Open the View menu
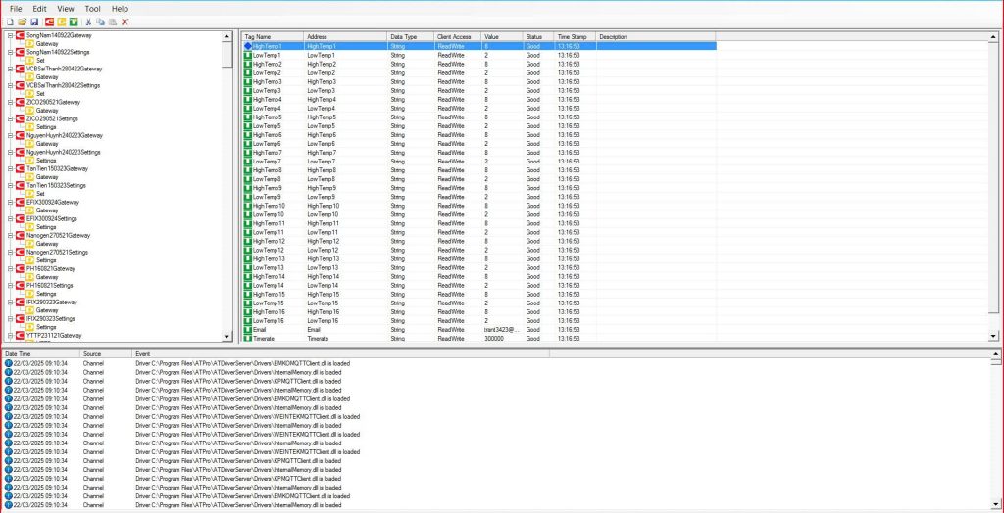This screenshot has width=1004, height=513. [x=66, y=9]
